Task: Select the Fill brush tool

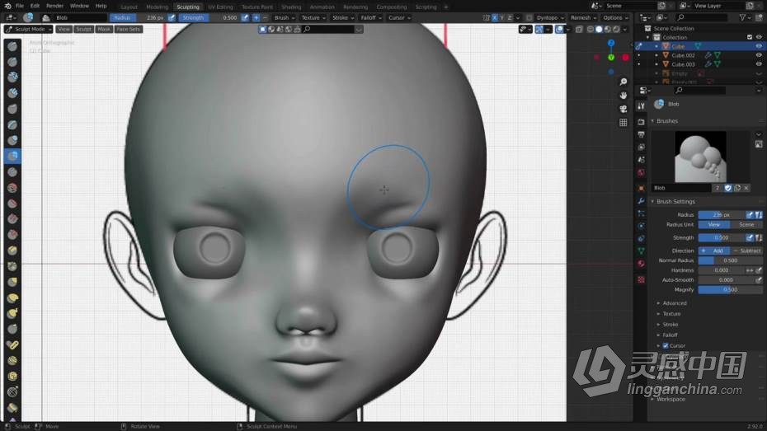Action: (12, 219)
